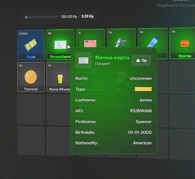Click the R538W668 eID value
Viewport: 195px width, 179px height.
pyautogui.click(x=141, y=111)
